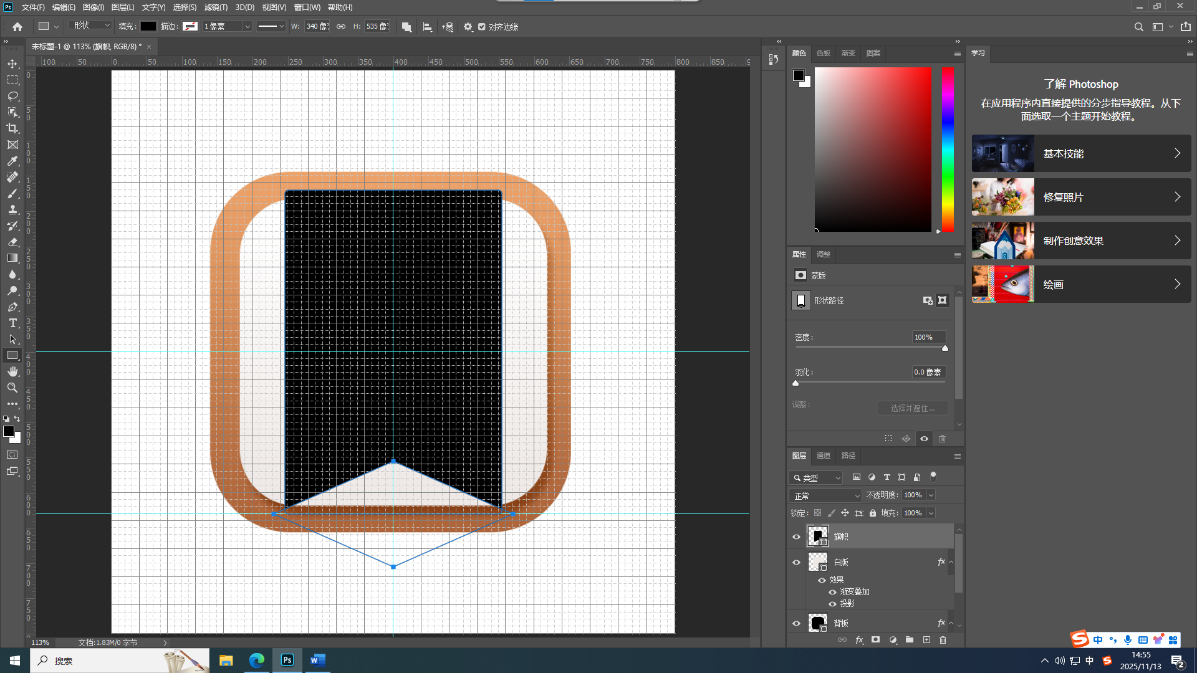Open the 修复照片 tutorial
The height and width of the screenshot is (673, 1197).
coord(1081,197)
